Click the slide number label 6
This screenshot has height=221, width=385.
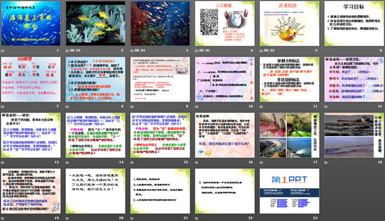tap(381, 51)
